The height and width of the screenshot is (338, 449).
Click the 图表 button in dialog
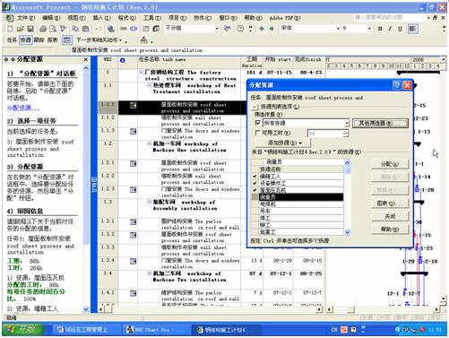tap(390, 204)
